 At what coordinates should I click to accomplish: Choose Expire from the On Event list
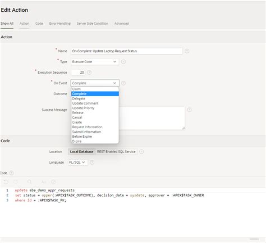tap(95, 141)
